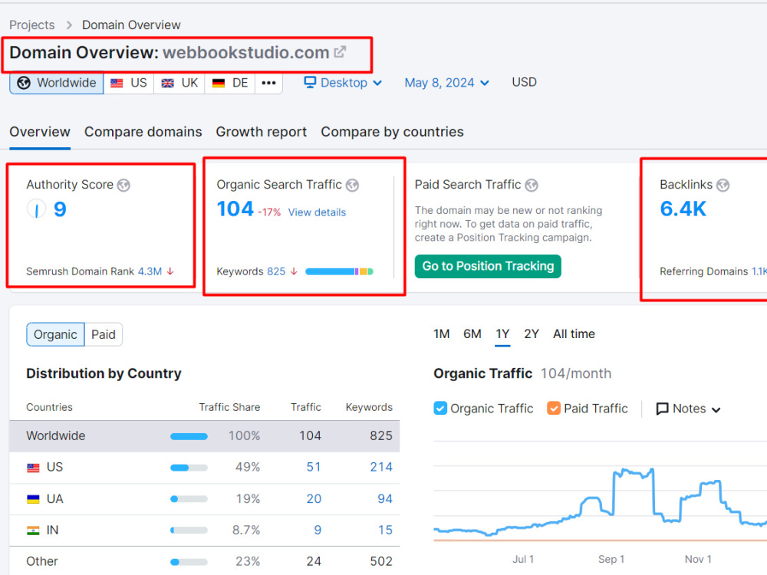The height and width of the screenshot is (575, 767).
Task: Click Go to Position Tracking button
Action: point(488,267)
